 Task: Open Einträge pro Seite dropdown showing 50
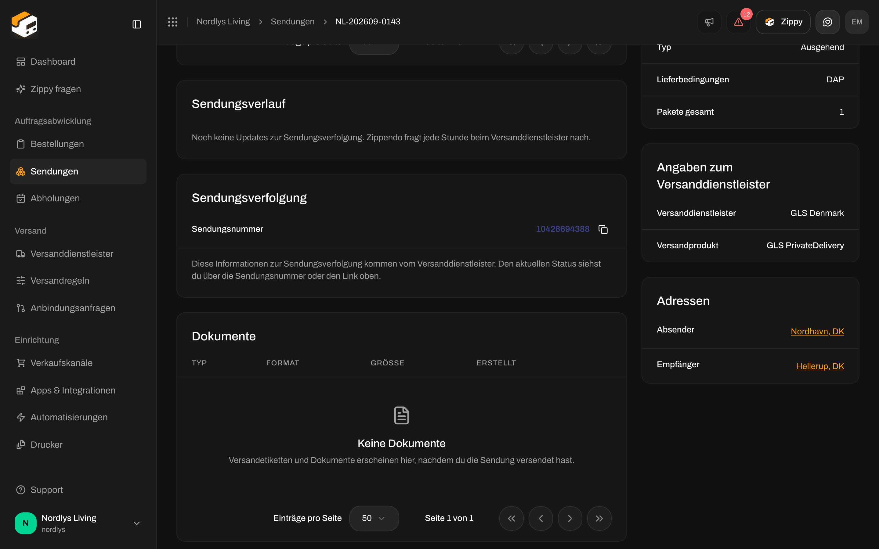[374, 518]
